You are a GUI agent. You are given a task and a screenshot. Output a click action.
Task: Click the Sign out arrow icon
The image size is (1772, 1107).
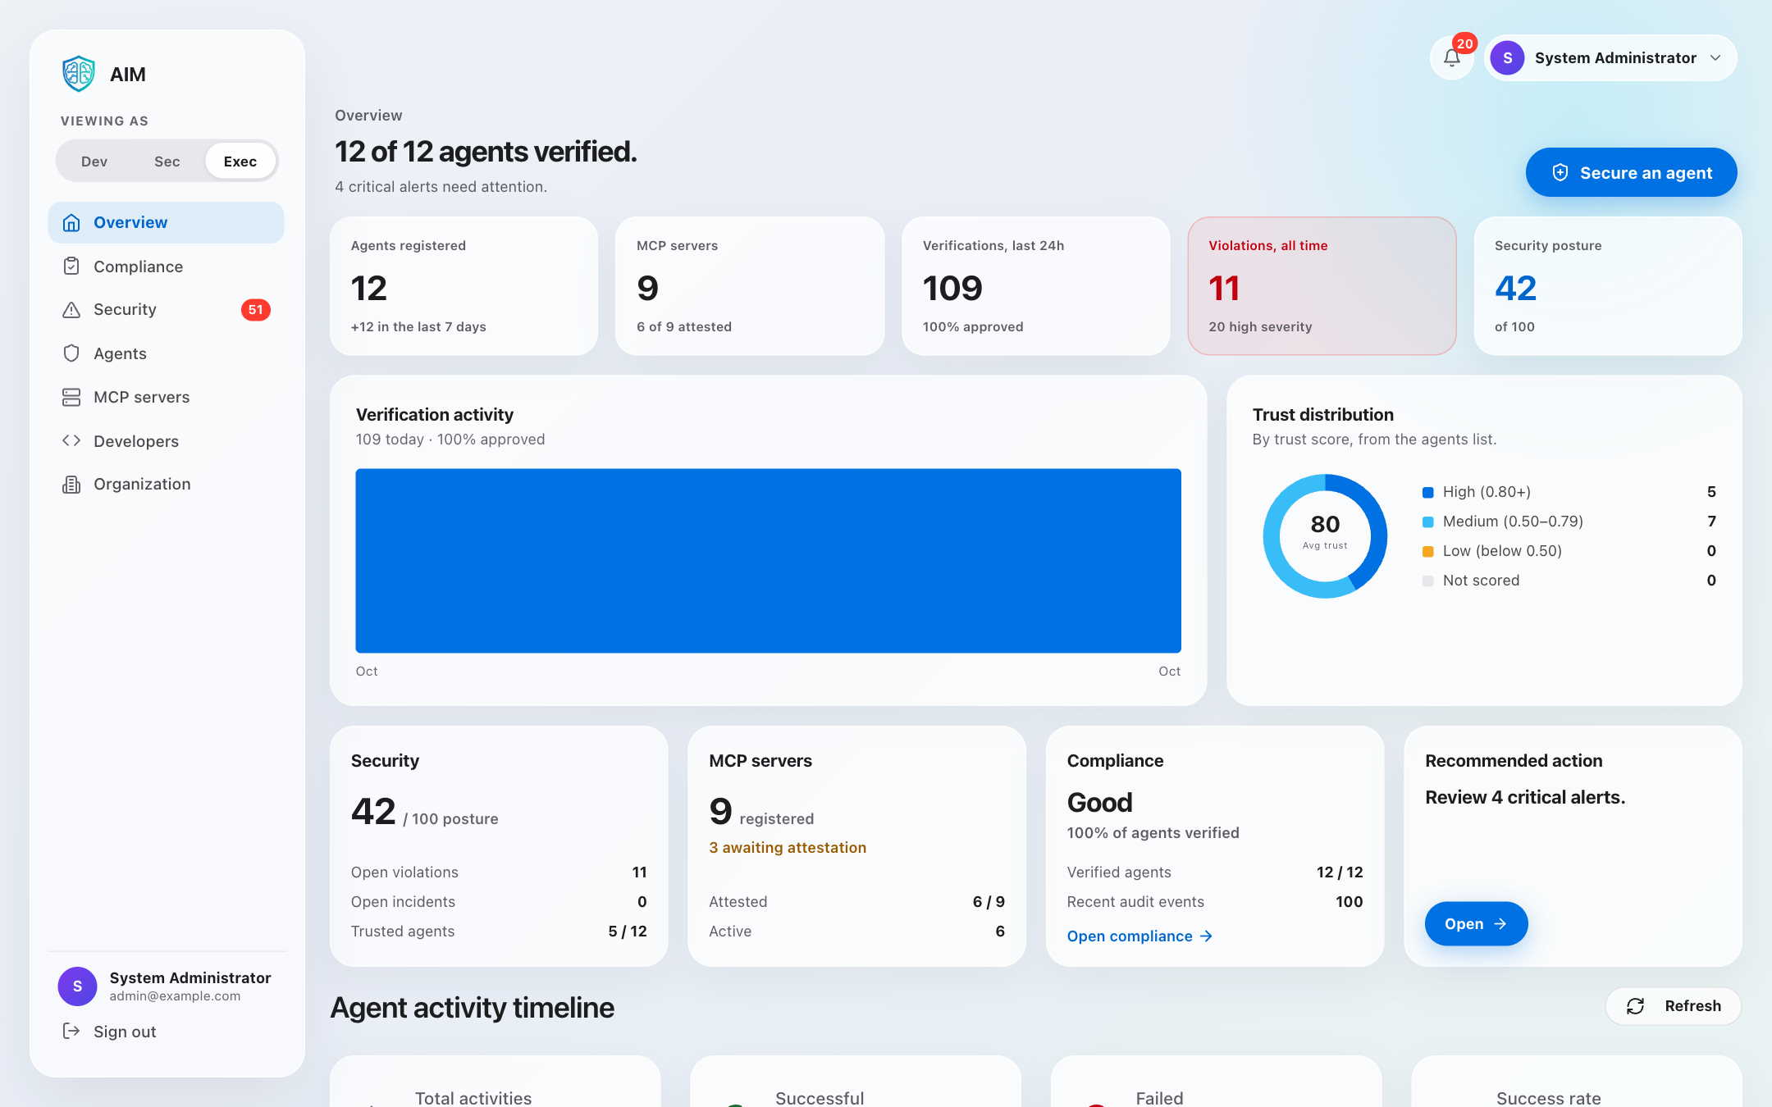point(71,1031)
